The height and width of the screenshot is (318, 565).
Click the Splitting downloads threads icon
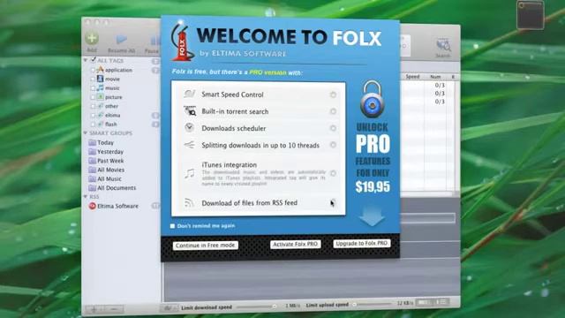tap(189, 145)
